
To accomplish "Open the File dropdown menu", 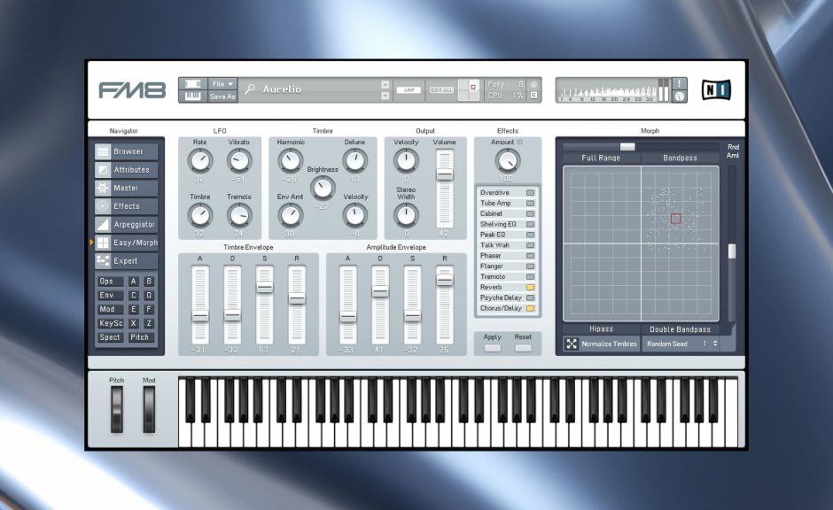I will point(222,84).
